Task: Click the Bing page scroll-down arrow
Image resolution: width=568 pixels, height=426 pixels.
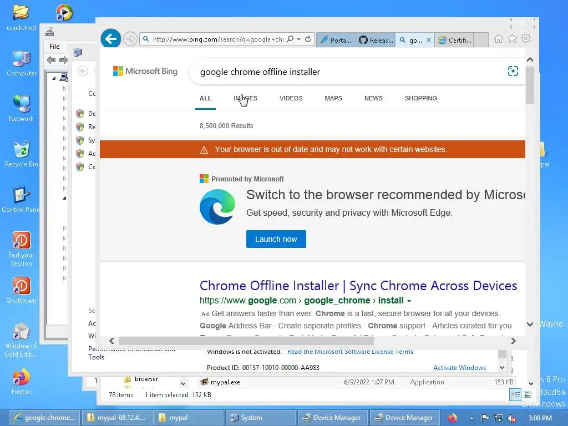Action: [x=530, y=324]
